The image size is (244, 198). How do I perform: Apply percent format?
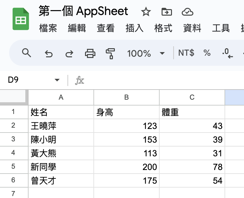(207, 53)
